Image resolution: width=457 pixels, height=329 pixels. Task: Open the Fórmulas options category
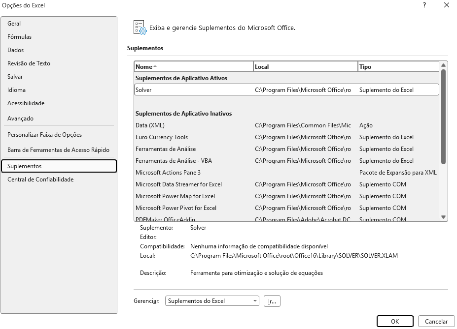tap(59, 37)
